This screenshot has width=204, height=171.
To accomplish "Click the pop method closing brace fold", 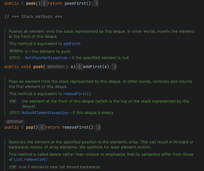I will [99, 127].
